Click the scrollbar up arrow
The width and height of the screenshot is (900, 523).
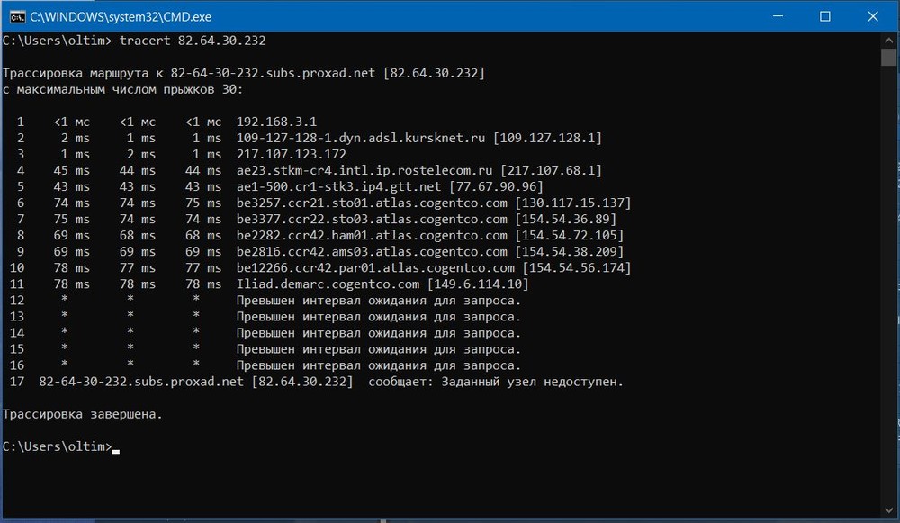tap(888, 40)
